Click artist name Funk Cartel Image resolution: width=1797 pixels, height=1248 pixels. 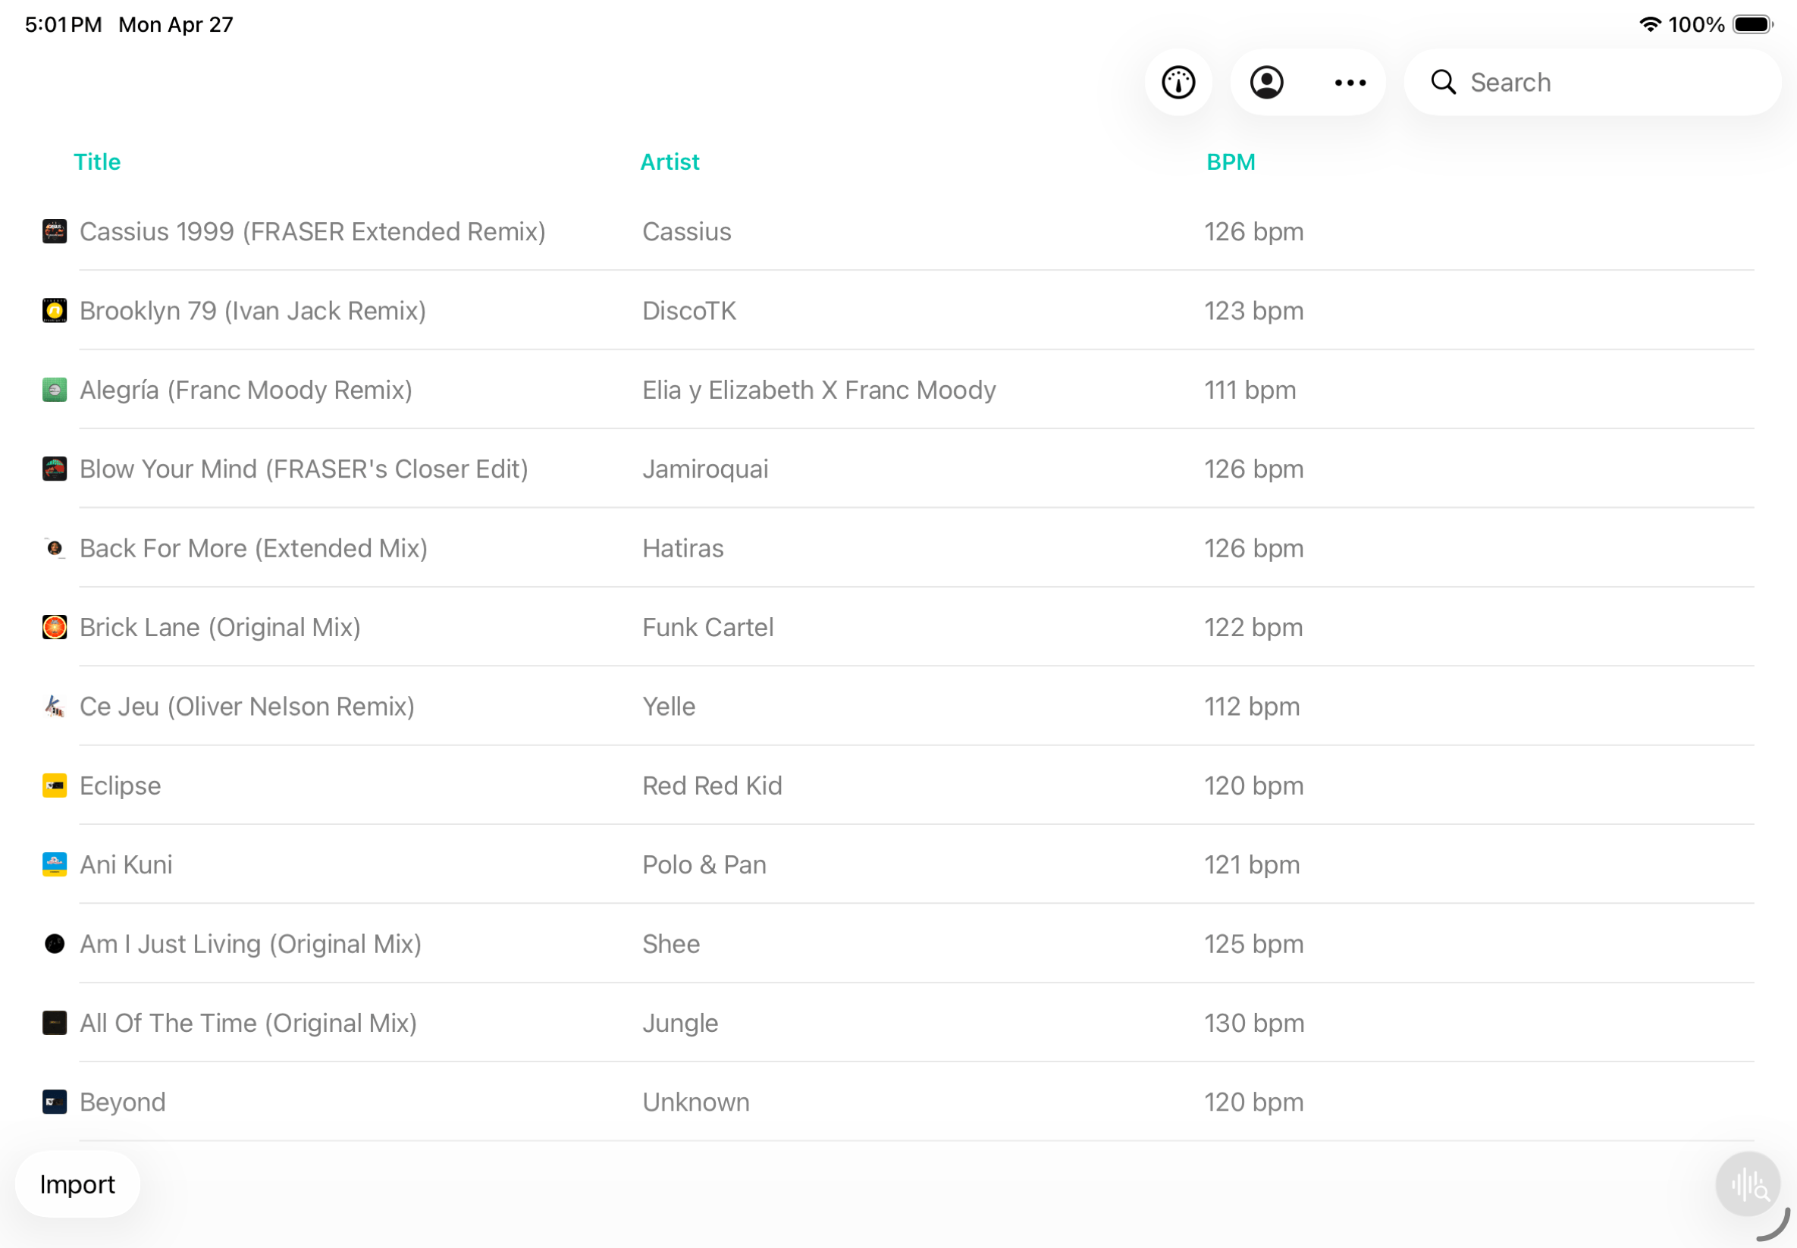click(707, 627)
